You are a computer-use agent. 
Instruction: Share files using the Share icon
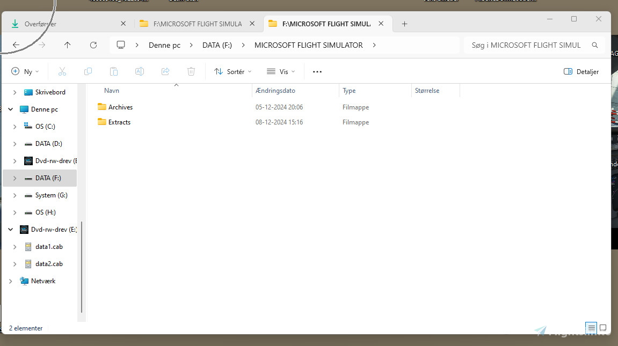tap(165, 71)
